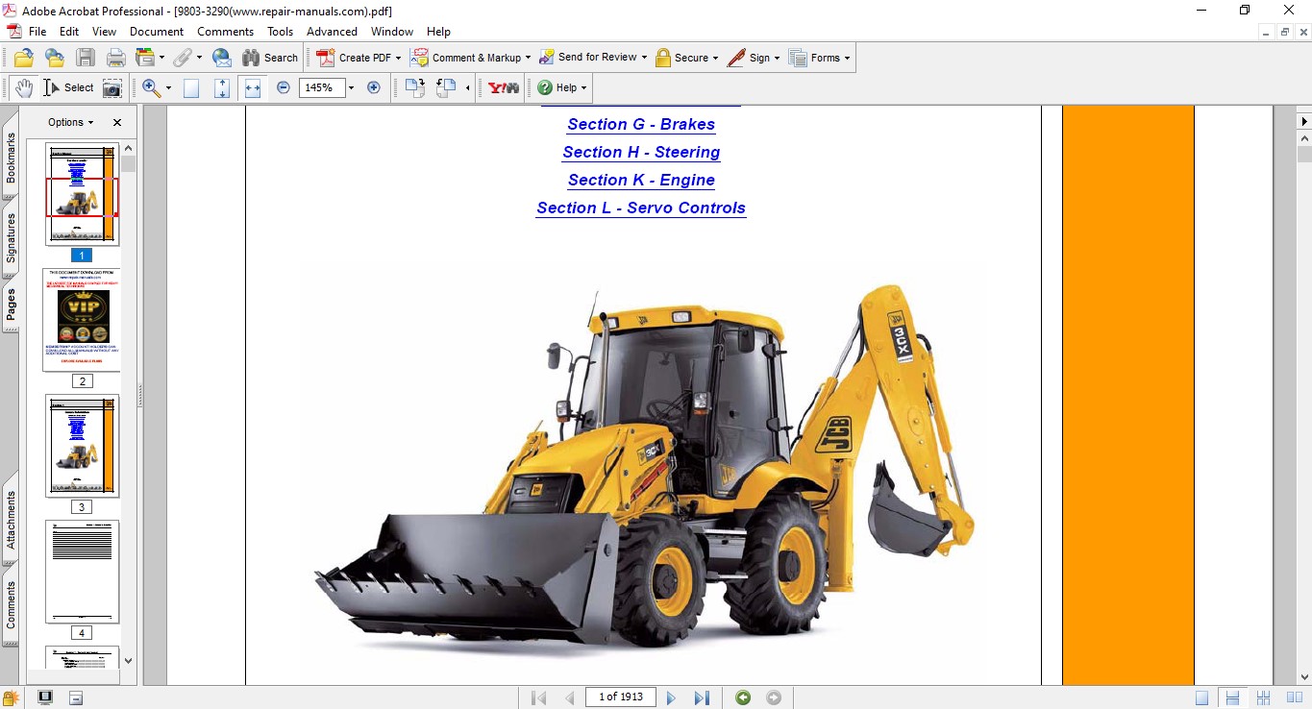Image resolution: width=1312 pixels, height=709 pixels.
Task: Click the Print icon in the toolbar
Action: pyautogui.click(x=116, y=58)
